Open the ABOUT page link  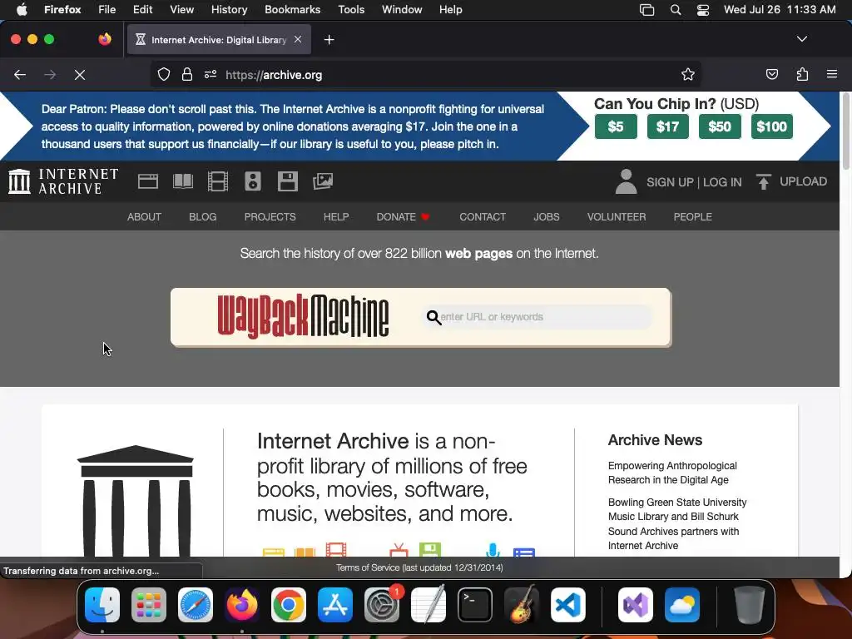144,217
